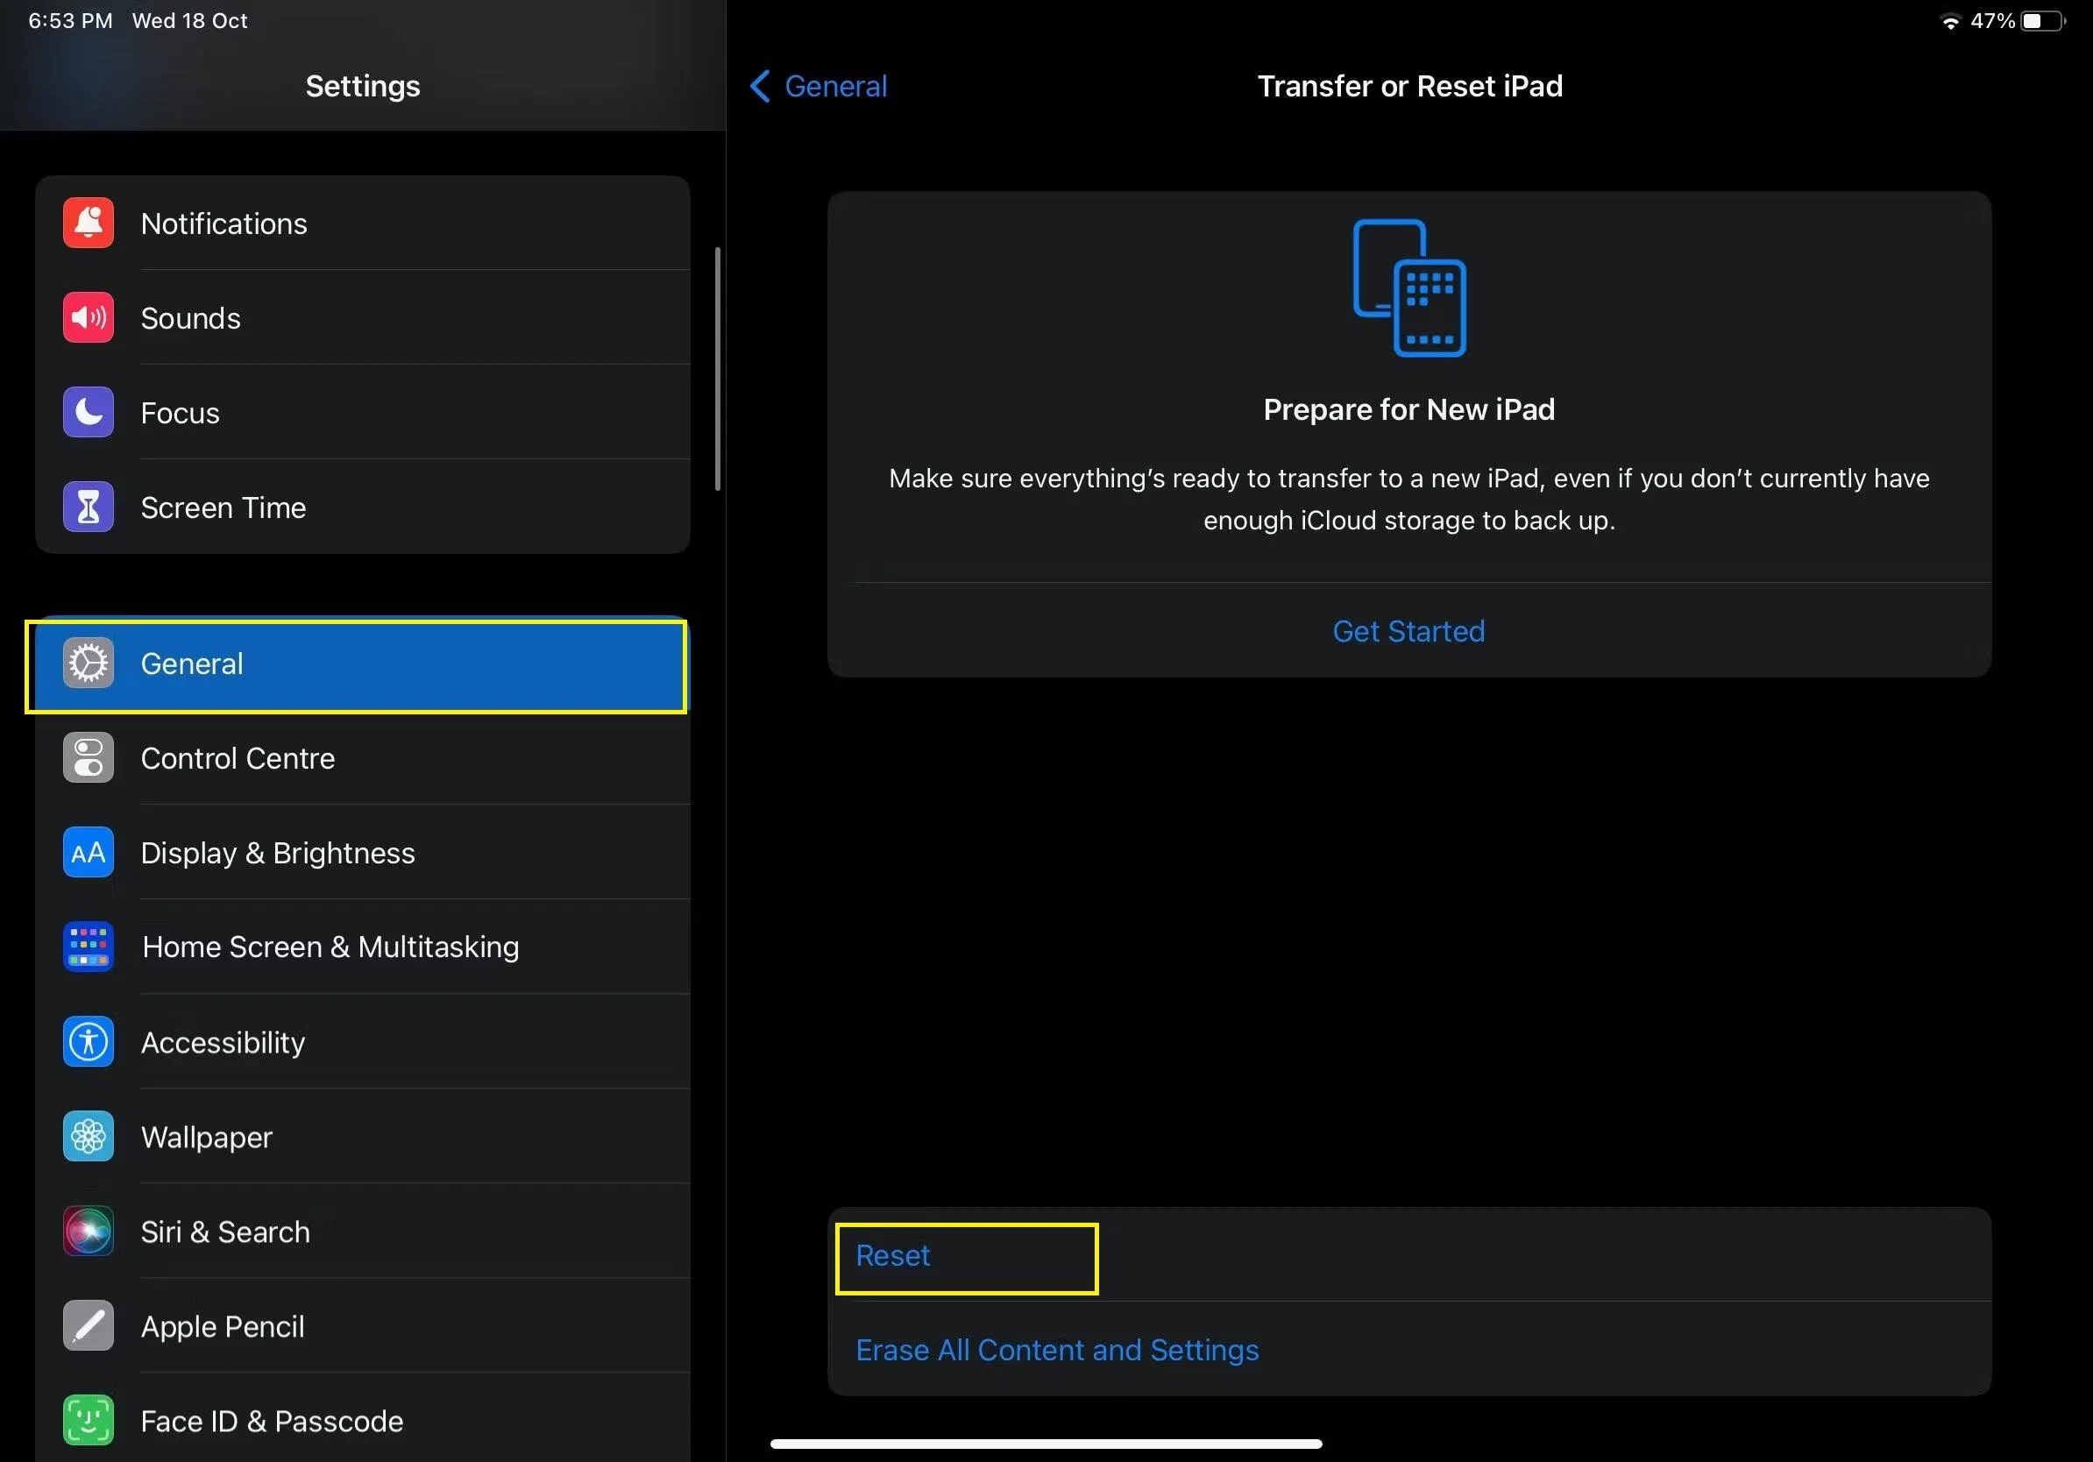Tap the red Notifications bell icon
The width and height of the screenshot is (2093, 1462).
pos(89,224)
